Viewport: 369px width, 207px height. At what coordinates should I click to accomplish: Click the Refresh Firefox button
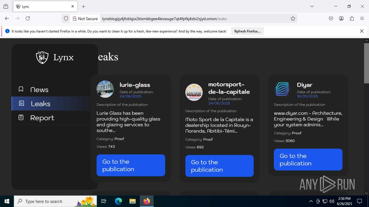point(247,31)
